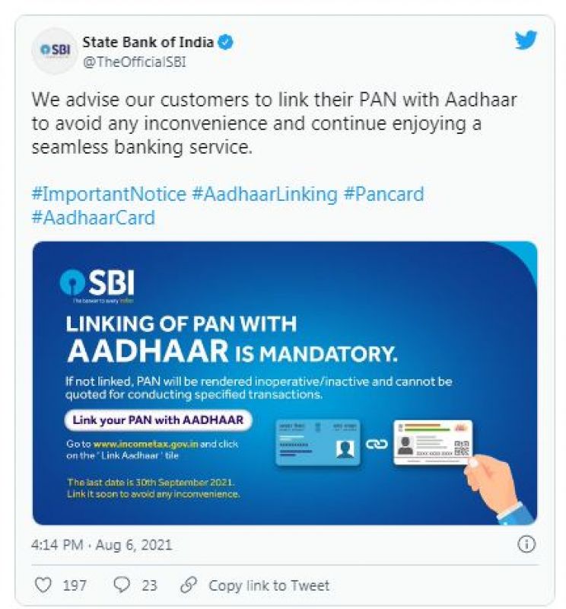Follow the #AadhaarCard hashtag
This screenshot has height=609, width=566.
pyautogui.click(x=93, y=218)
